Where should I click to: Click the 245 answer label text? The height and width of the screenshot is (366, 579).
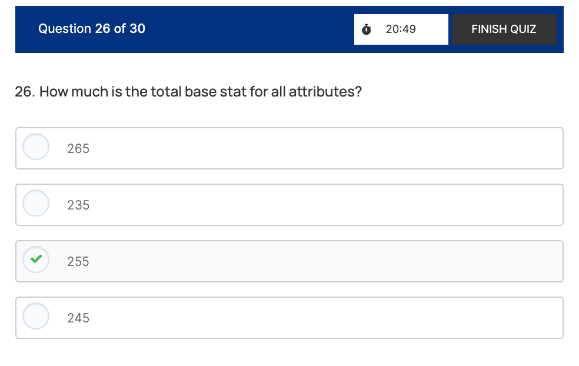point(78,318)
